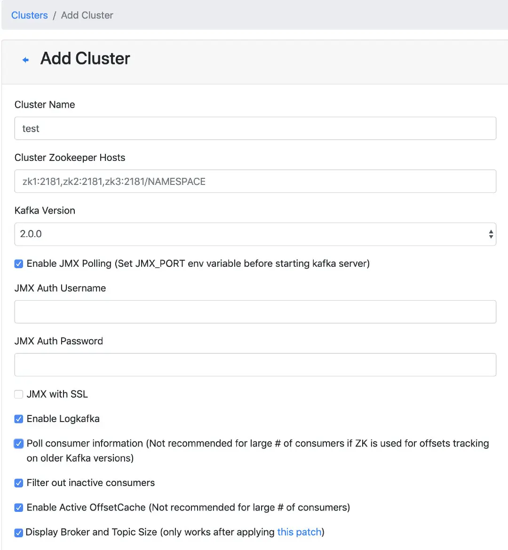Viewport: 508px width, 550px height.
Task: Disable the Enable JMX Polling checkbox
Action: point(19,264)
